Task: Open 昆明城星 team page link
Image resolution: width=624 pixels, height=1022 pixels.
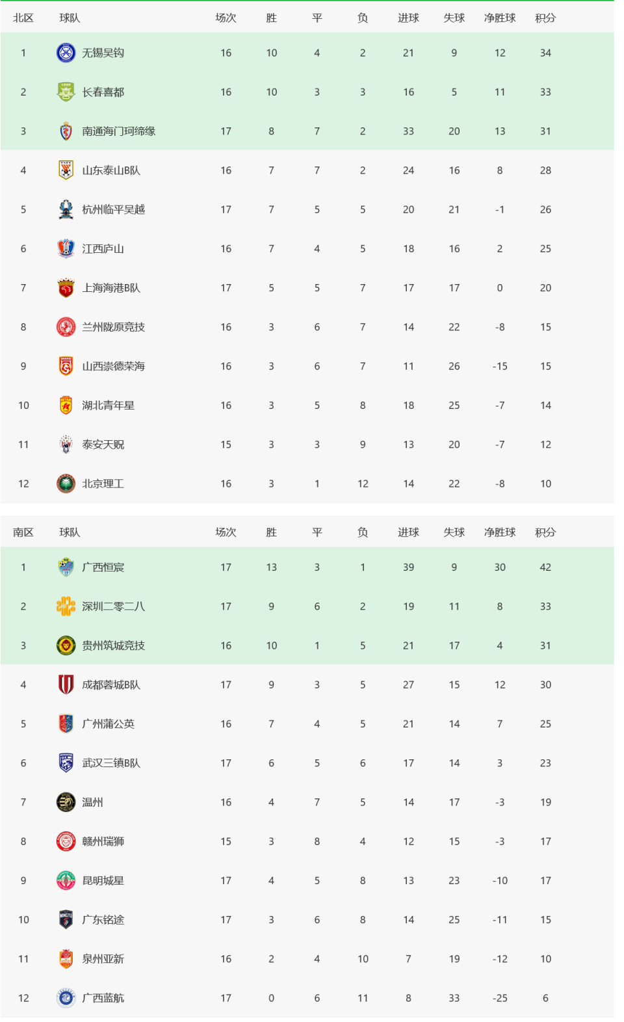Action: pyautogui.click(x=103, y=881)
